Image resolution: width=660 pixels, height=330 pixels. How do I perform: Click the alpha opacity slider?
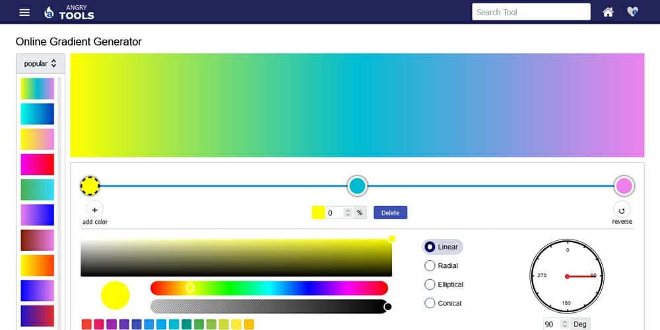tap(269, 306)
